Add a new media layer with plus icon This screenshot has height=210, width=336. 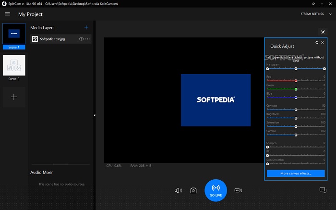click(x=86, y=27)
